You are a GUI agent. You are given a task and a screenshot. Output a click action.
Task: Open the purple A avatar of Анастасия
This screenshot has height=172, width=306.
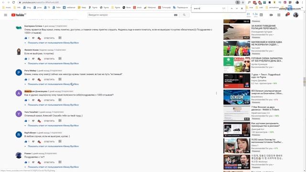tap(19, 93)
